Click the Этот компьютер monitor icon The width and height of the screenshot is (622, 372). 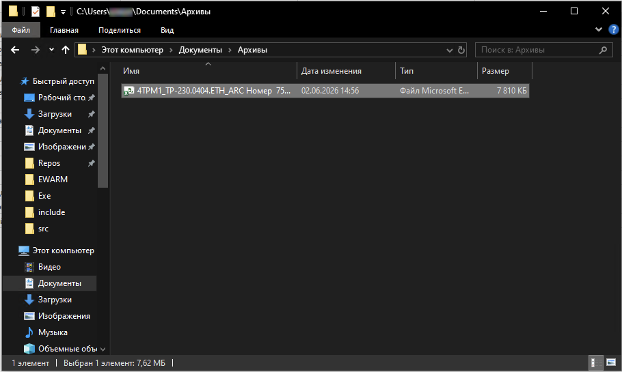tap(24, 251)
